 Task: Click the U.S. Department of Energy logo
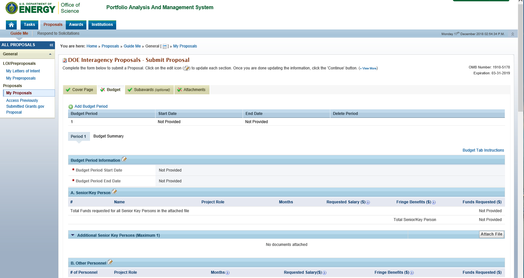(30, 8)
